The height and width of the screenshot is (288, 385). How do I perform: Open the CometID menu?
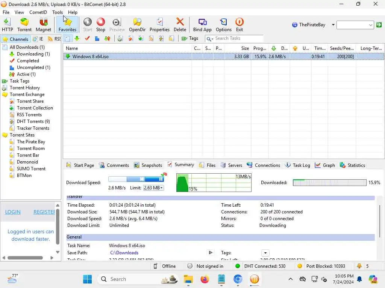coord(38,12)
